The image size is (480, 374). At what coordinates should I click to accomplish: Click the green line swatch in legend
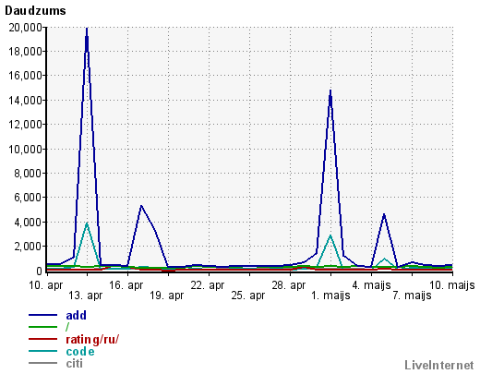(x=42, y=327)
